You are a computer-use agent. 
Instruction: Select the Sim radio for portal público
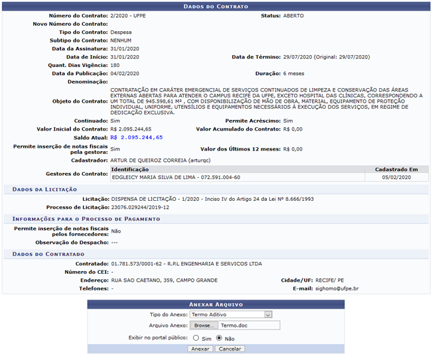pyautogui.click(x=196, y=338)
